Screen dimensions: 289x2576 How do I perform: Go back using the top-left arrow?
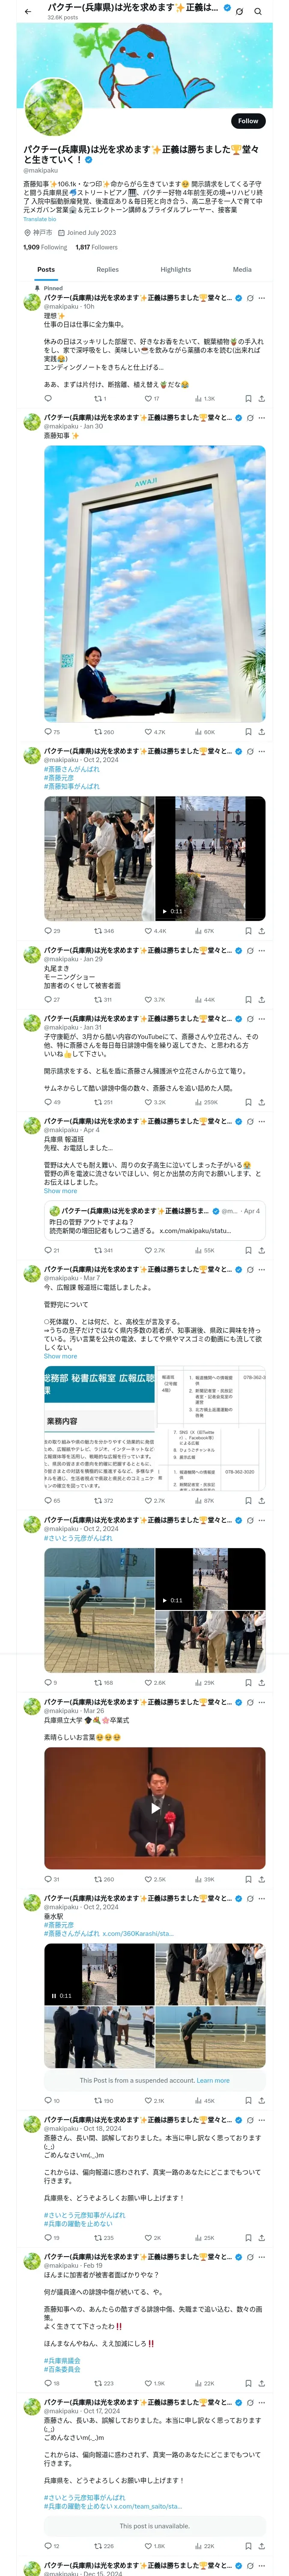[28, 11]
